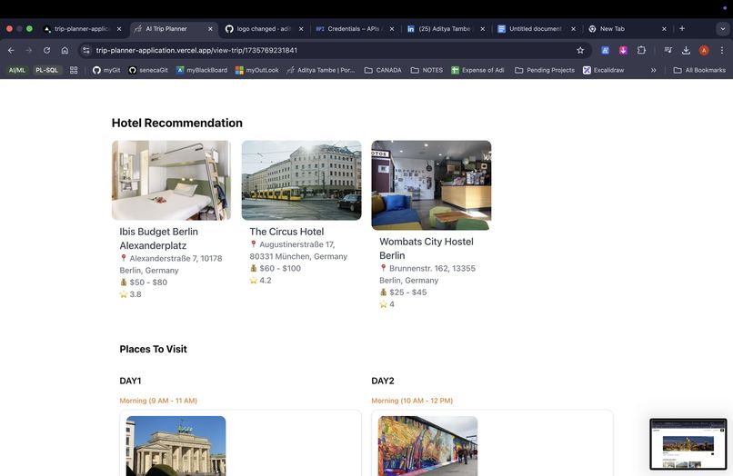
Task: Open the PL-SQL bookmark group
Action: 46,70
